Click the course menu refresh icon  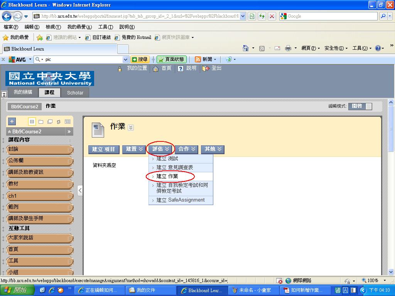[59, 121]
